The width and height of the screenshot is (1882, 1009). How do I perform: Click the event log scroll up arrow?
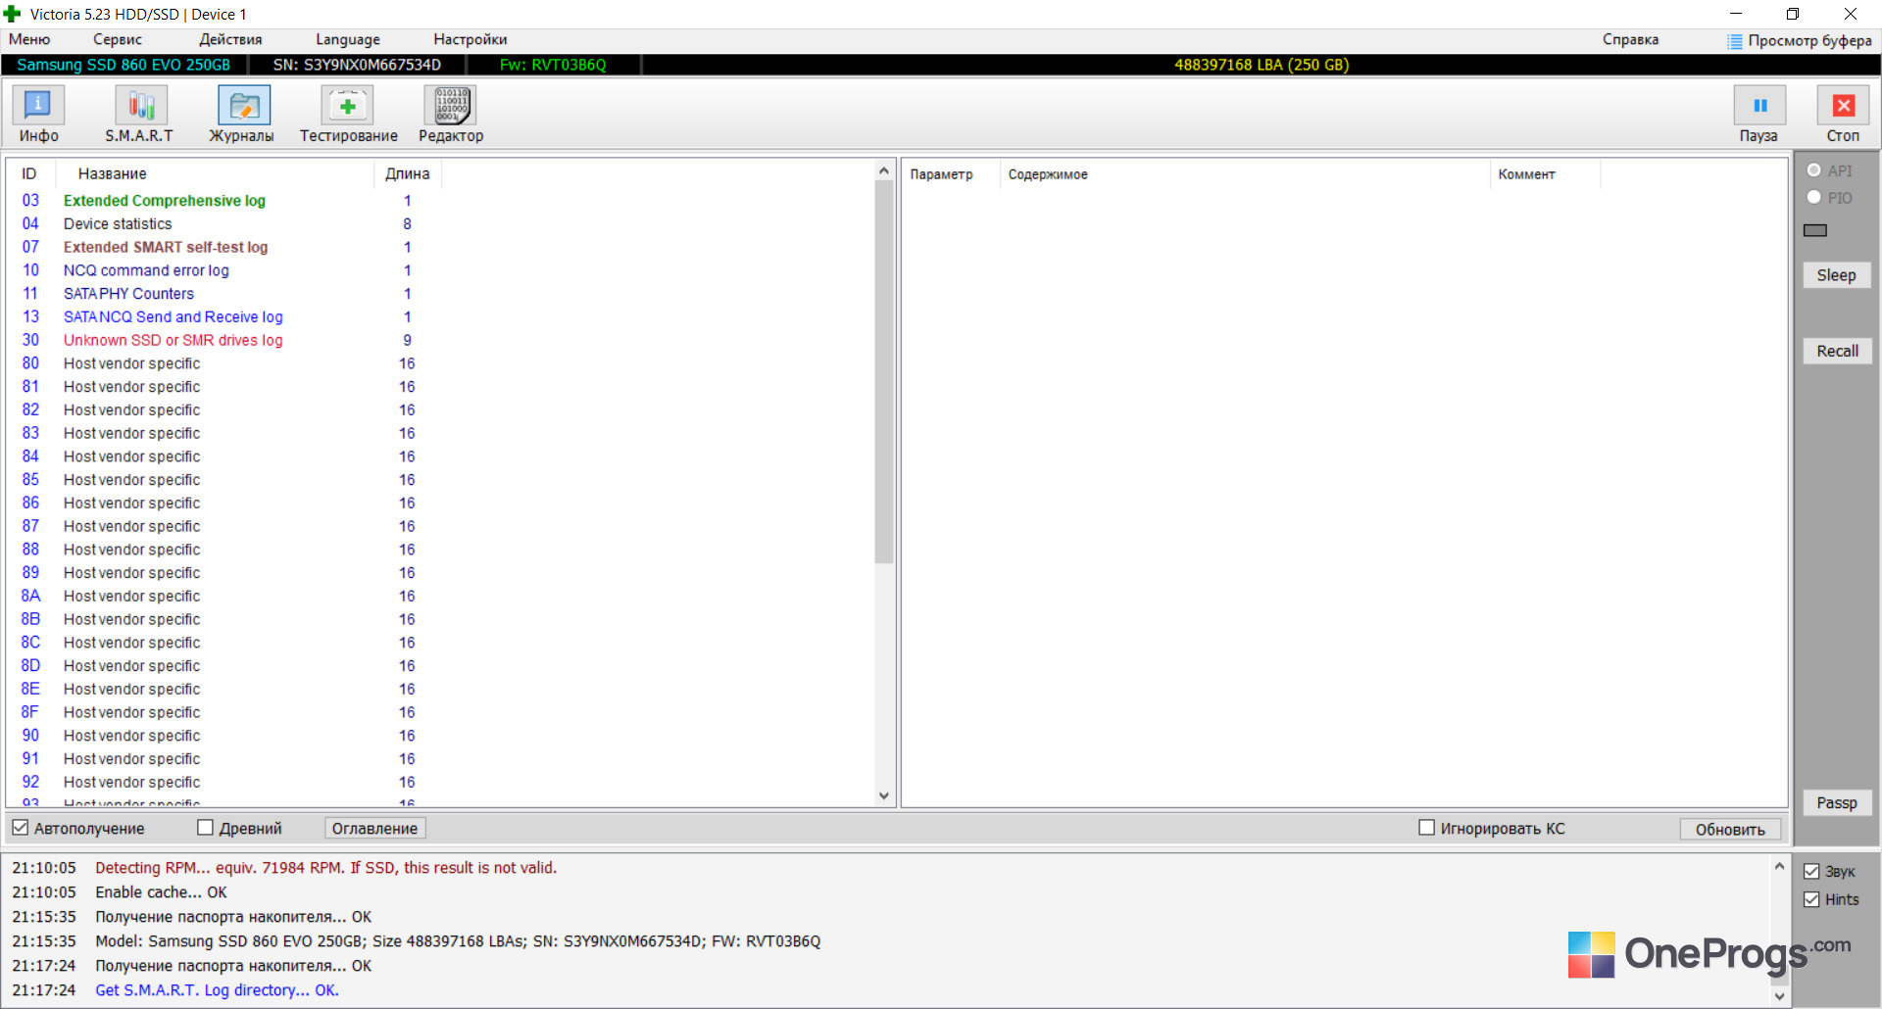[x=1779, y=866]
